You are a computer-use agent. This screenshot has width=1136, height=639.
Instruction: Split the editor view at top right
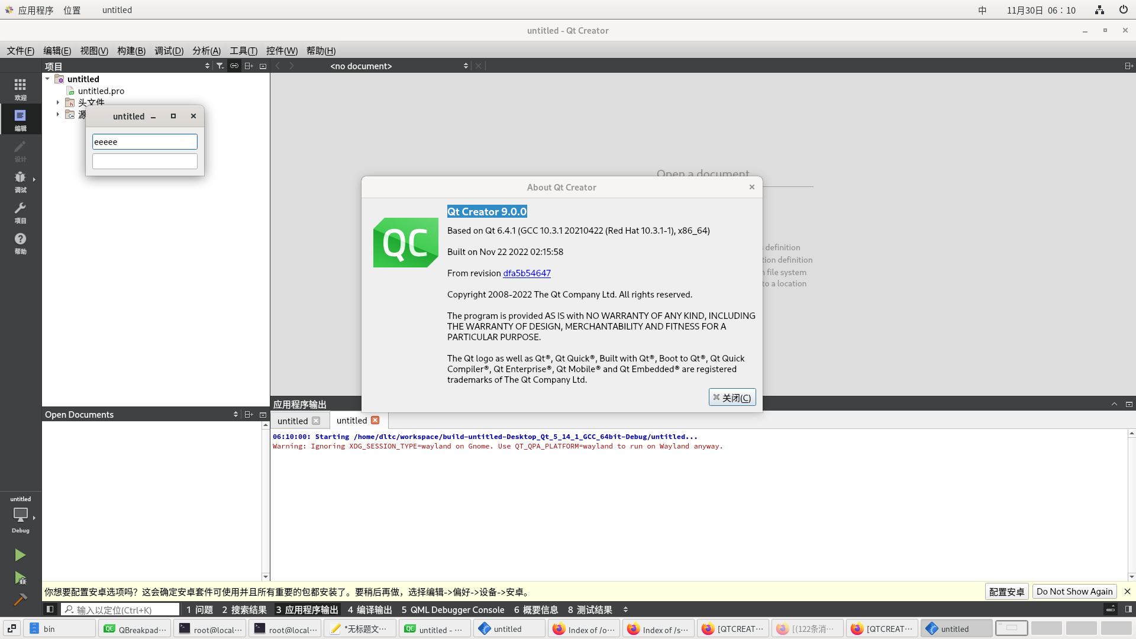pyautogui.click(x=1128, y=66)
